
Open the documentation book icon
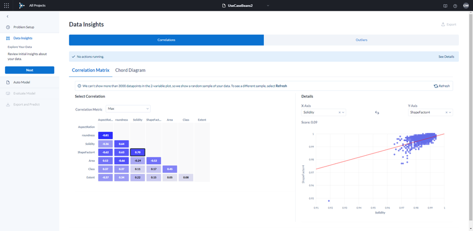coord(445,6)
